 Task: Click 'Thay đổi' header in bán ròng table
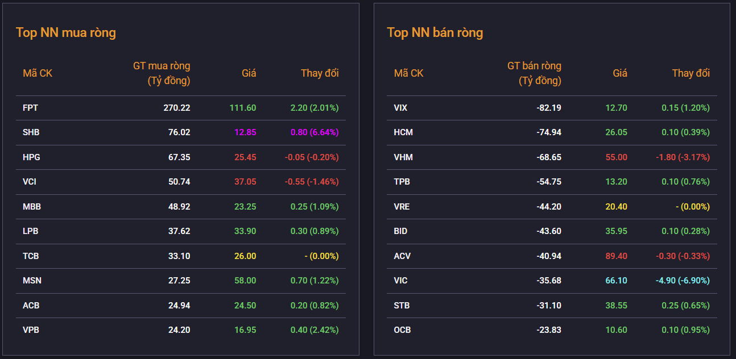(691, 73)
